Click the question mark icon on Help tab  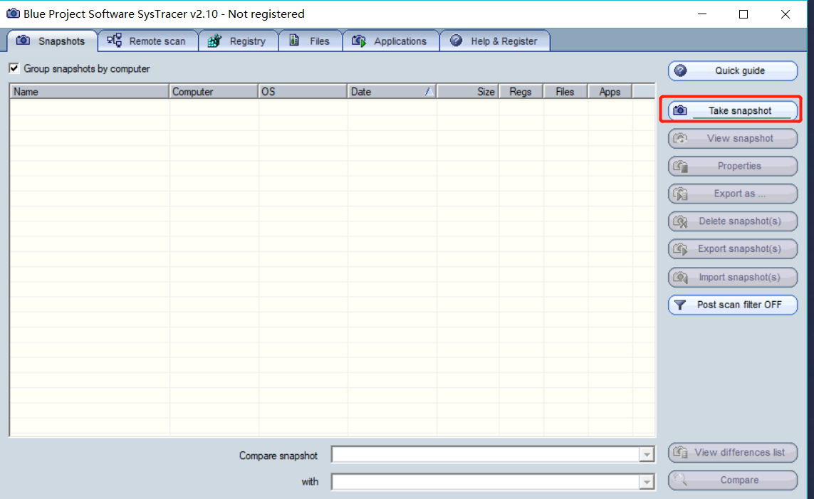click(x=456, y=40)
